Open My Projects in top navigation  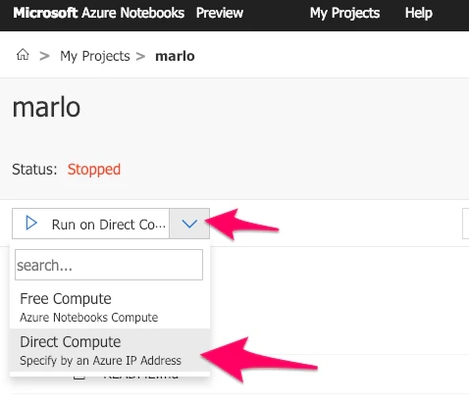tap(345, 14)
